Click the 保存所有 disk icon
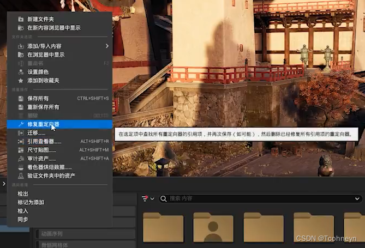Image resolution: width=365 pixels, height=248 pixels. pos(21,99)
